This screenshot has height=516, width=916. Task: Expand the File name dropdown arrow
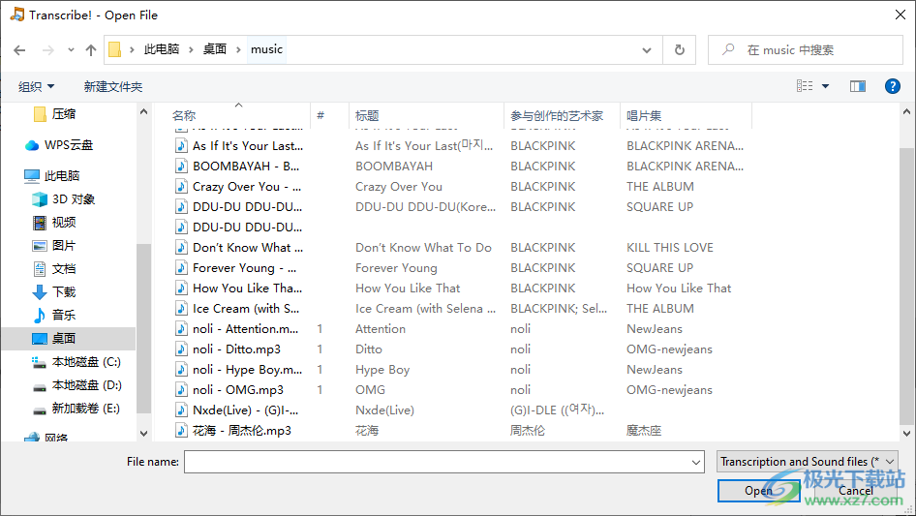tap(696, 462)
